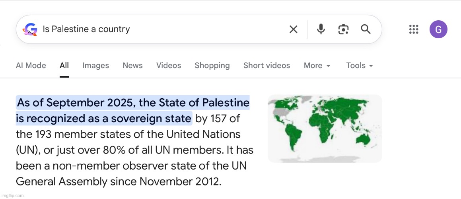Show Shopping results

pos(212,66)
